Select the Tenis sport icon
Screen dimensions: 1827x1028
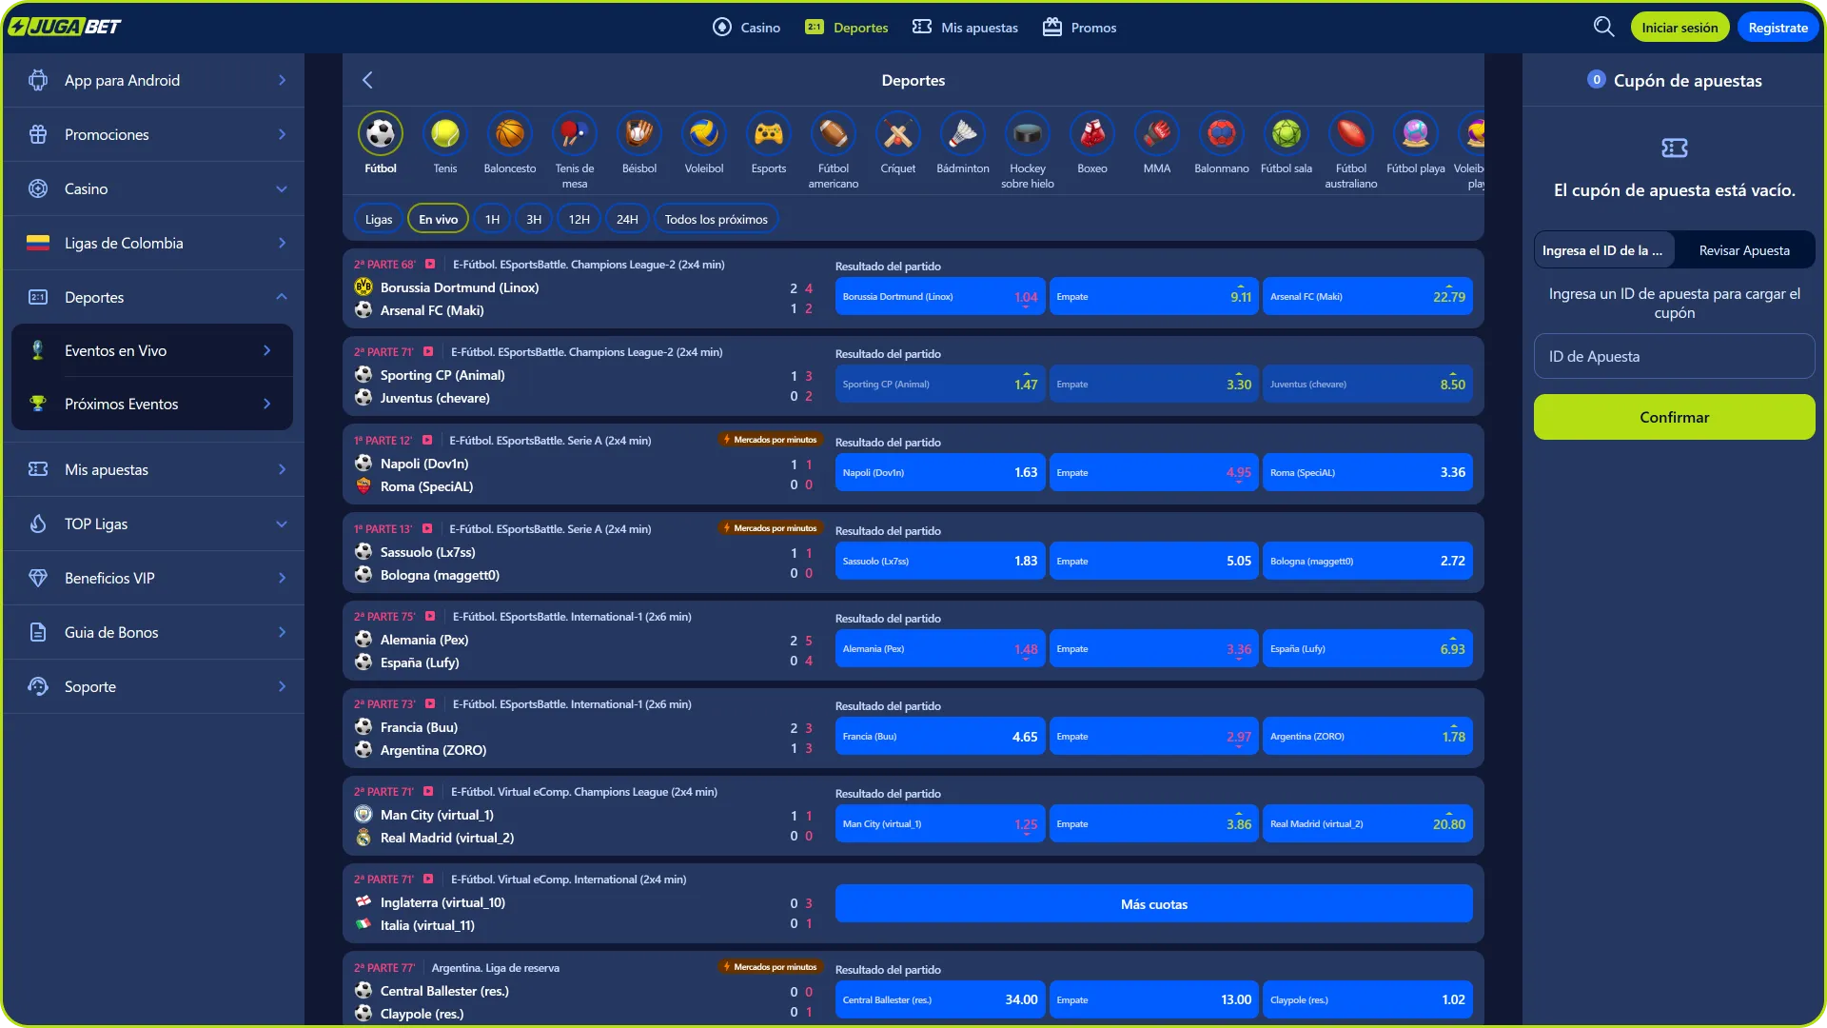click(445, 134)
